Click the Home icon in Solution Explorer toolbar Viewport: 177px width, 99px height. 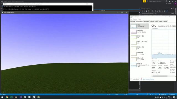tap(147, 11)
